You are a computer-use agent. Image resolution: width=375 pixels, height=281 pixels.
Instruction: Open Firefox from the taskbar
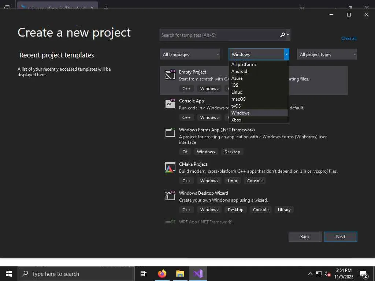pos(162,274)
